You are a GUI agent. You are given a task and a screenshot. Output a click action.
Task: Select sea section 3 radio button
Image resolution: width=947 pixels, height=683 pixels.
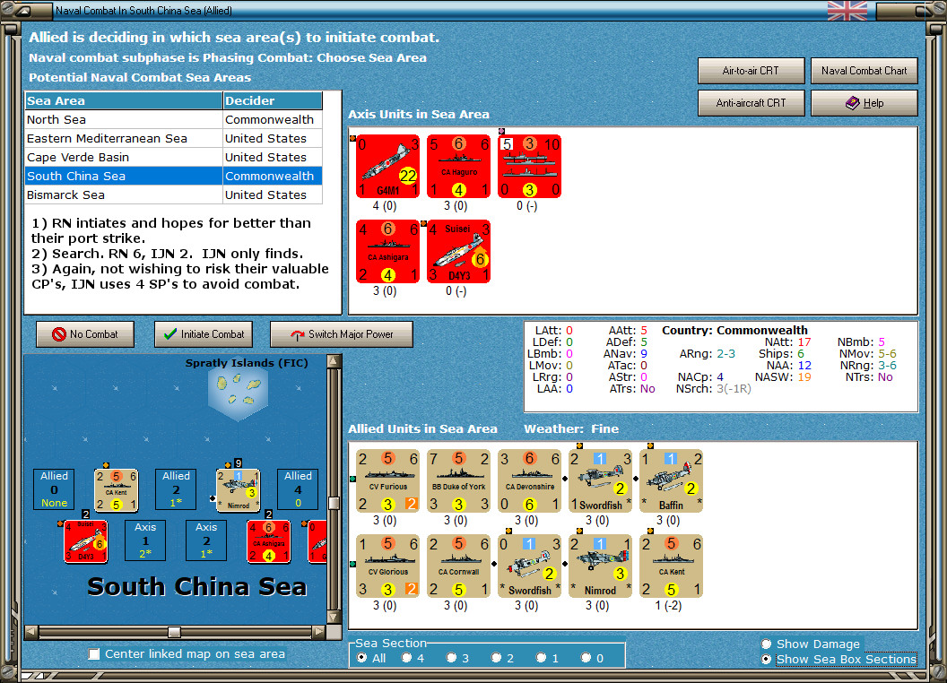451,658
